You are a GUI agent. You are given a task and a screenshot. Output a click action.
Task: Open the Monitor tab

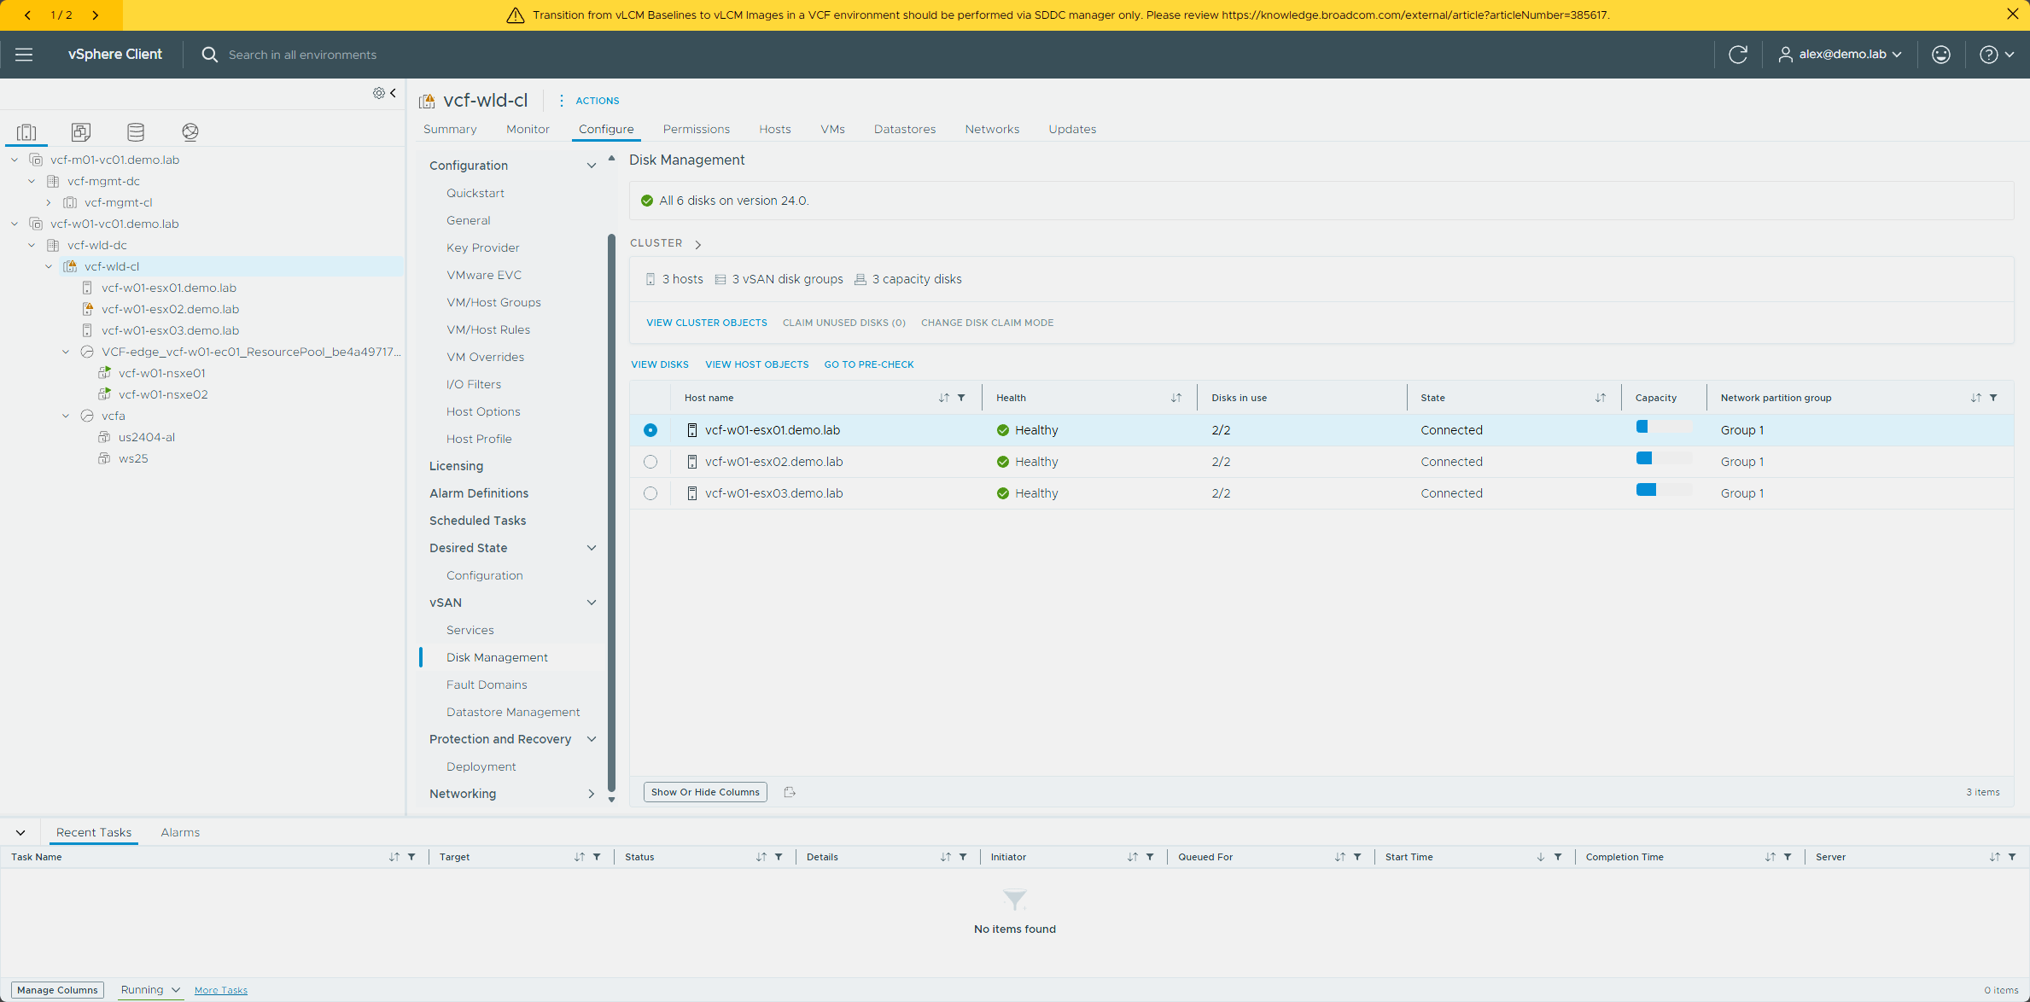528,130
